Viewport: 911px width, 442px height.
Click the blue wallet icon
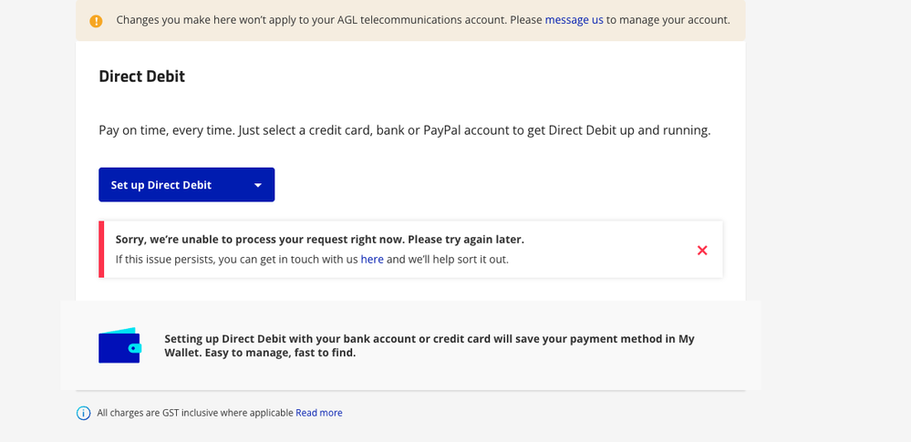(119, 345)
